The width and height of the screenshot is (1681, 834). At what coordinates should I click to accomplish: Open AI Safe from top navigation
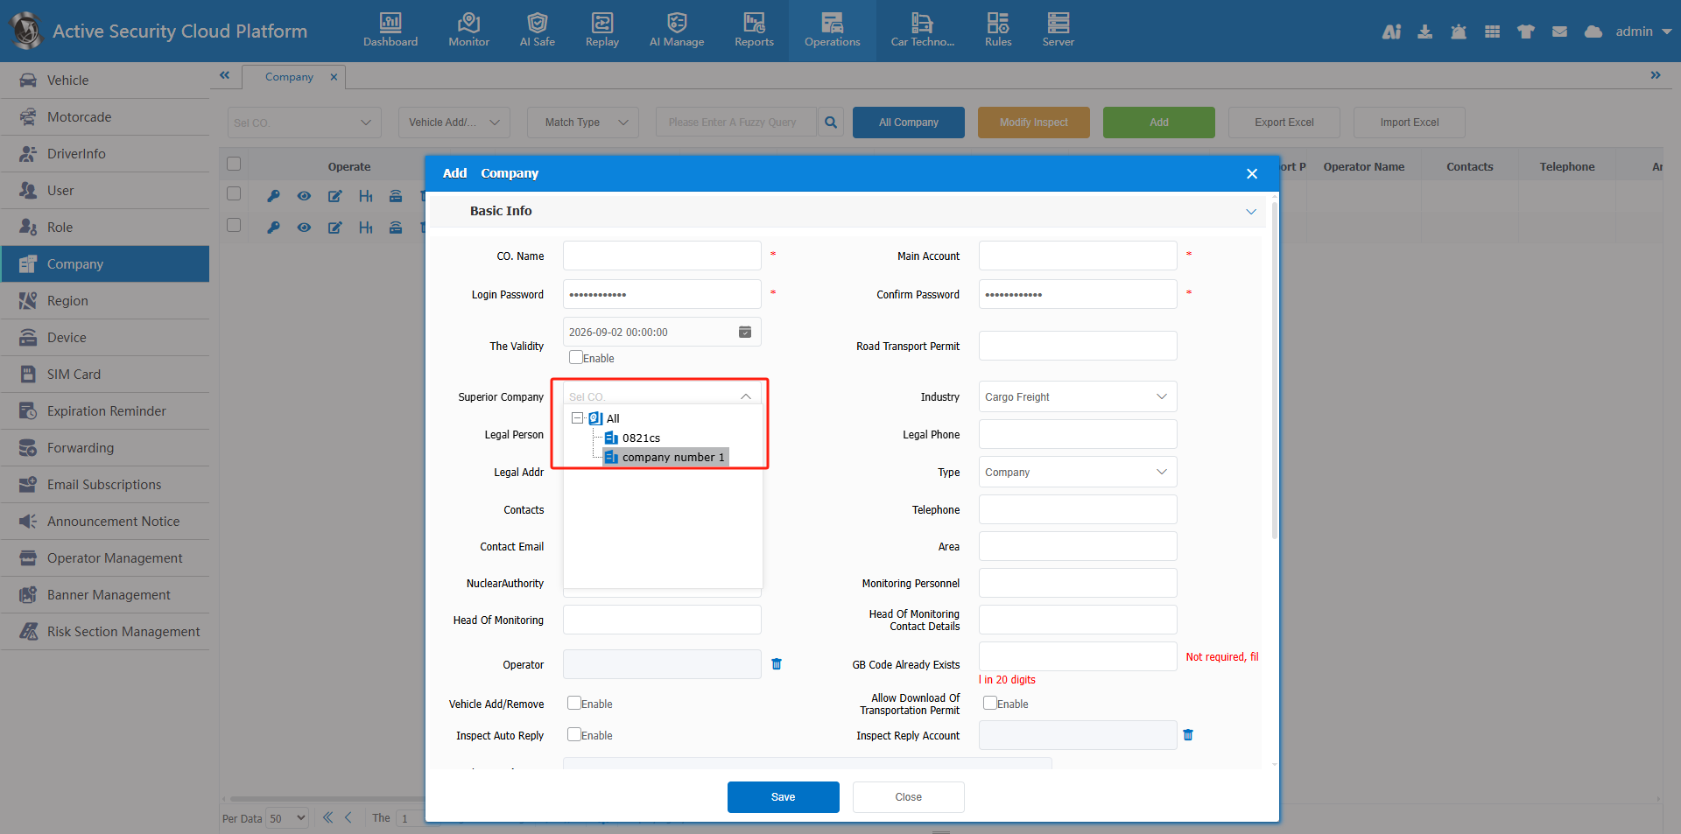[537, 30]
